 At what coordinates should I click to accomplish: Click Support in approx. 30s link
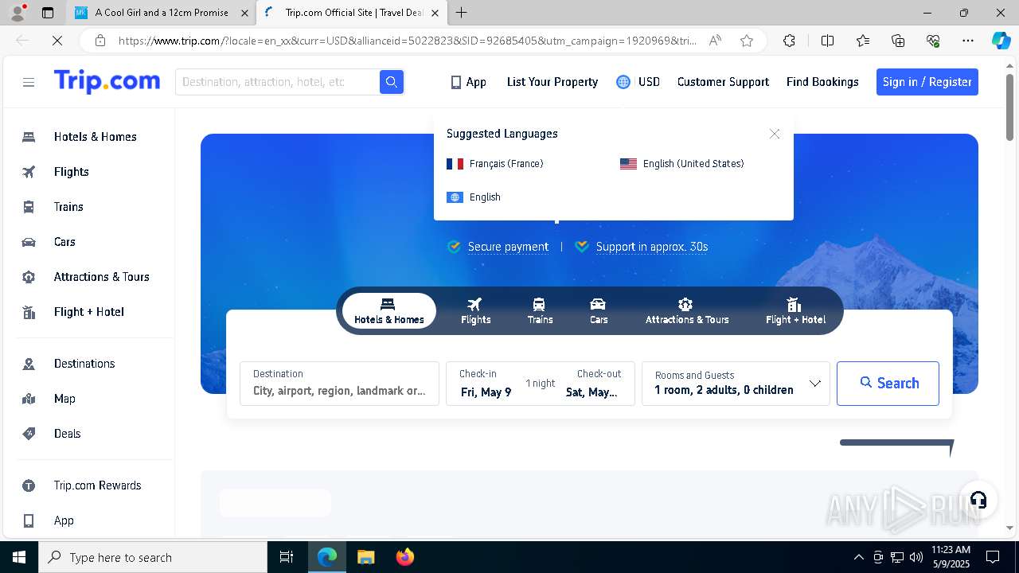[x=652, y=247]
